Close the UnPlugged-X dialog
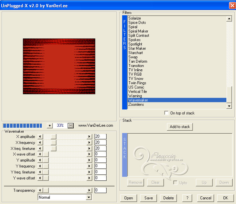This screenshot has width=236, height=204. (x=232, y=6)
